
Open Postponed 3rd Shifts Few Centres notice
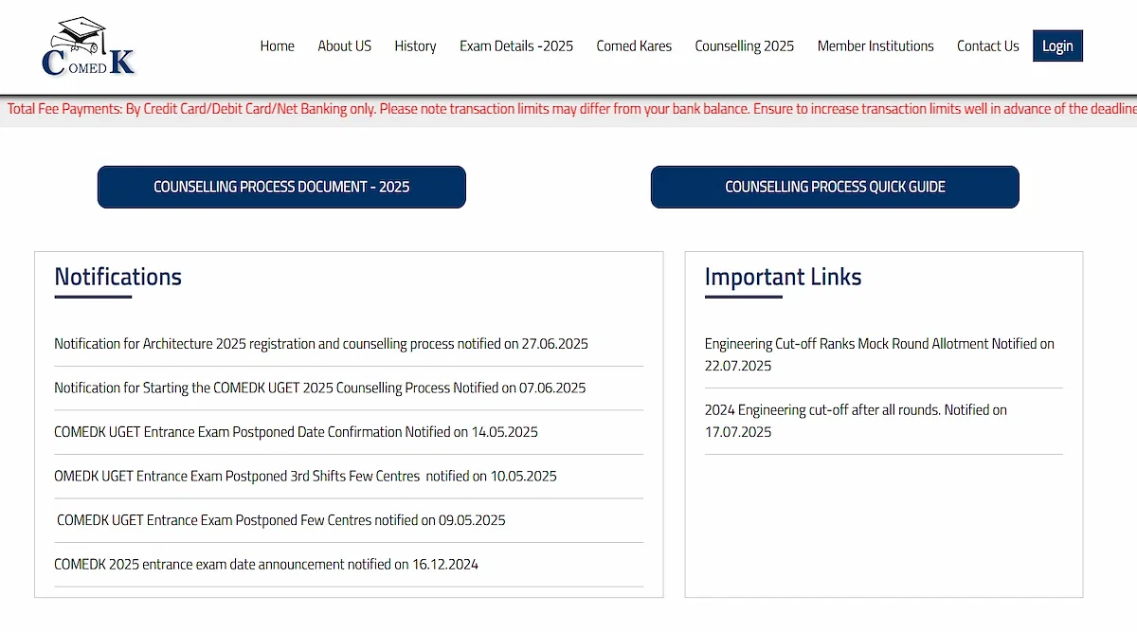point(305,476)
